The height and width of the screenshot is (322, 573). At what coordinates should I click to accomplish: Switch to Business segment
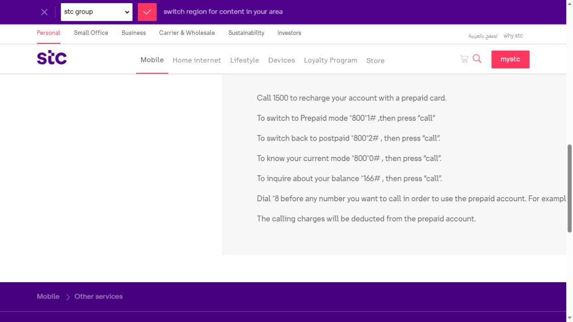click(134, 33)
